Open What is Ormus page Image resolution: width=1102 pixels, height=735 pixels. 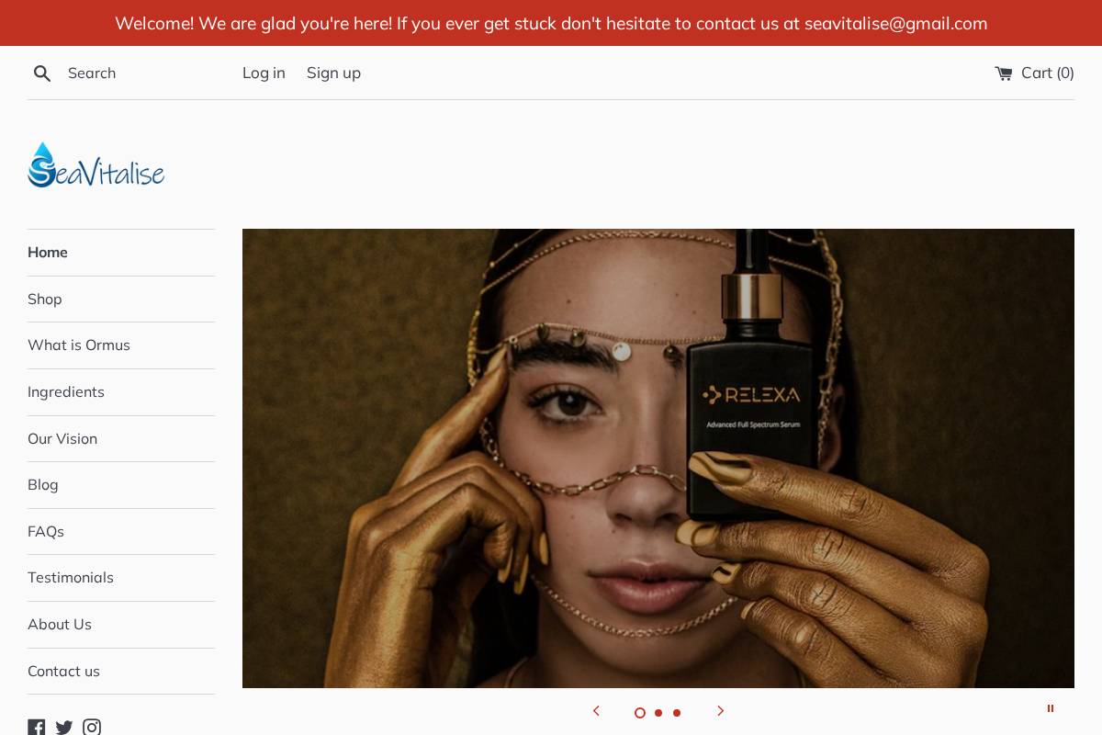79,345
